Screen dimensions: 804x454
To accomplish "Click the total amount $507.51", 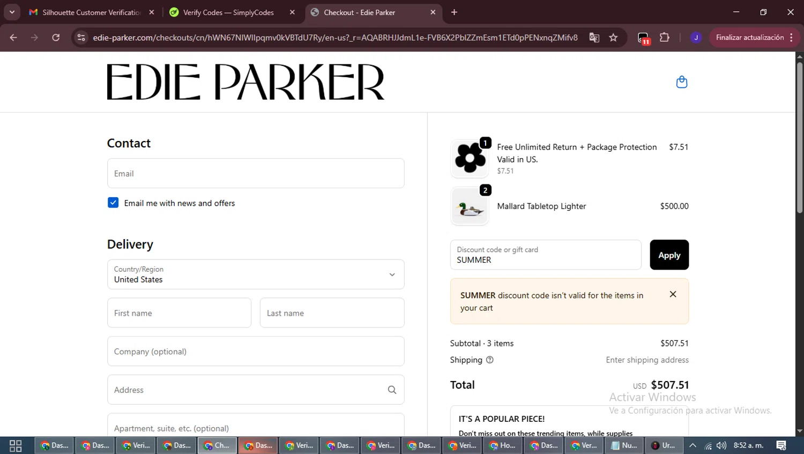I will 670,385.
